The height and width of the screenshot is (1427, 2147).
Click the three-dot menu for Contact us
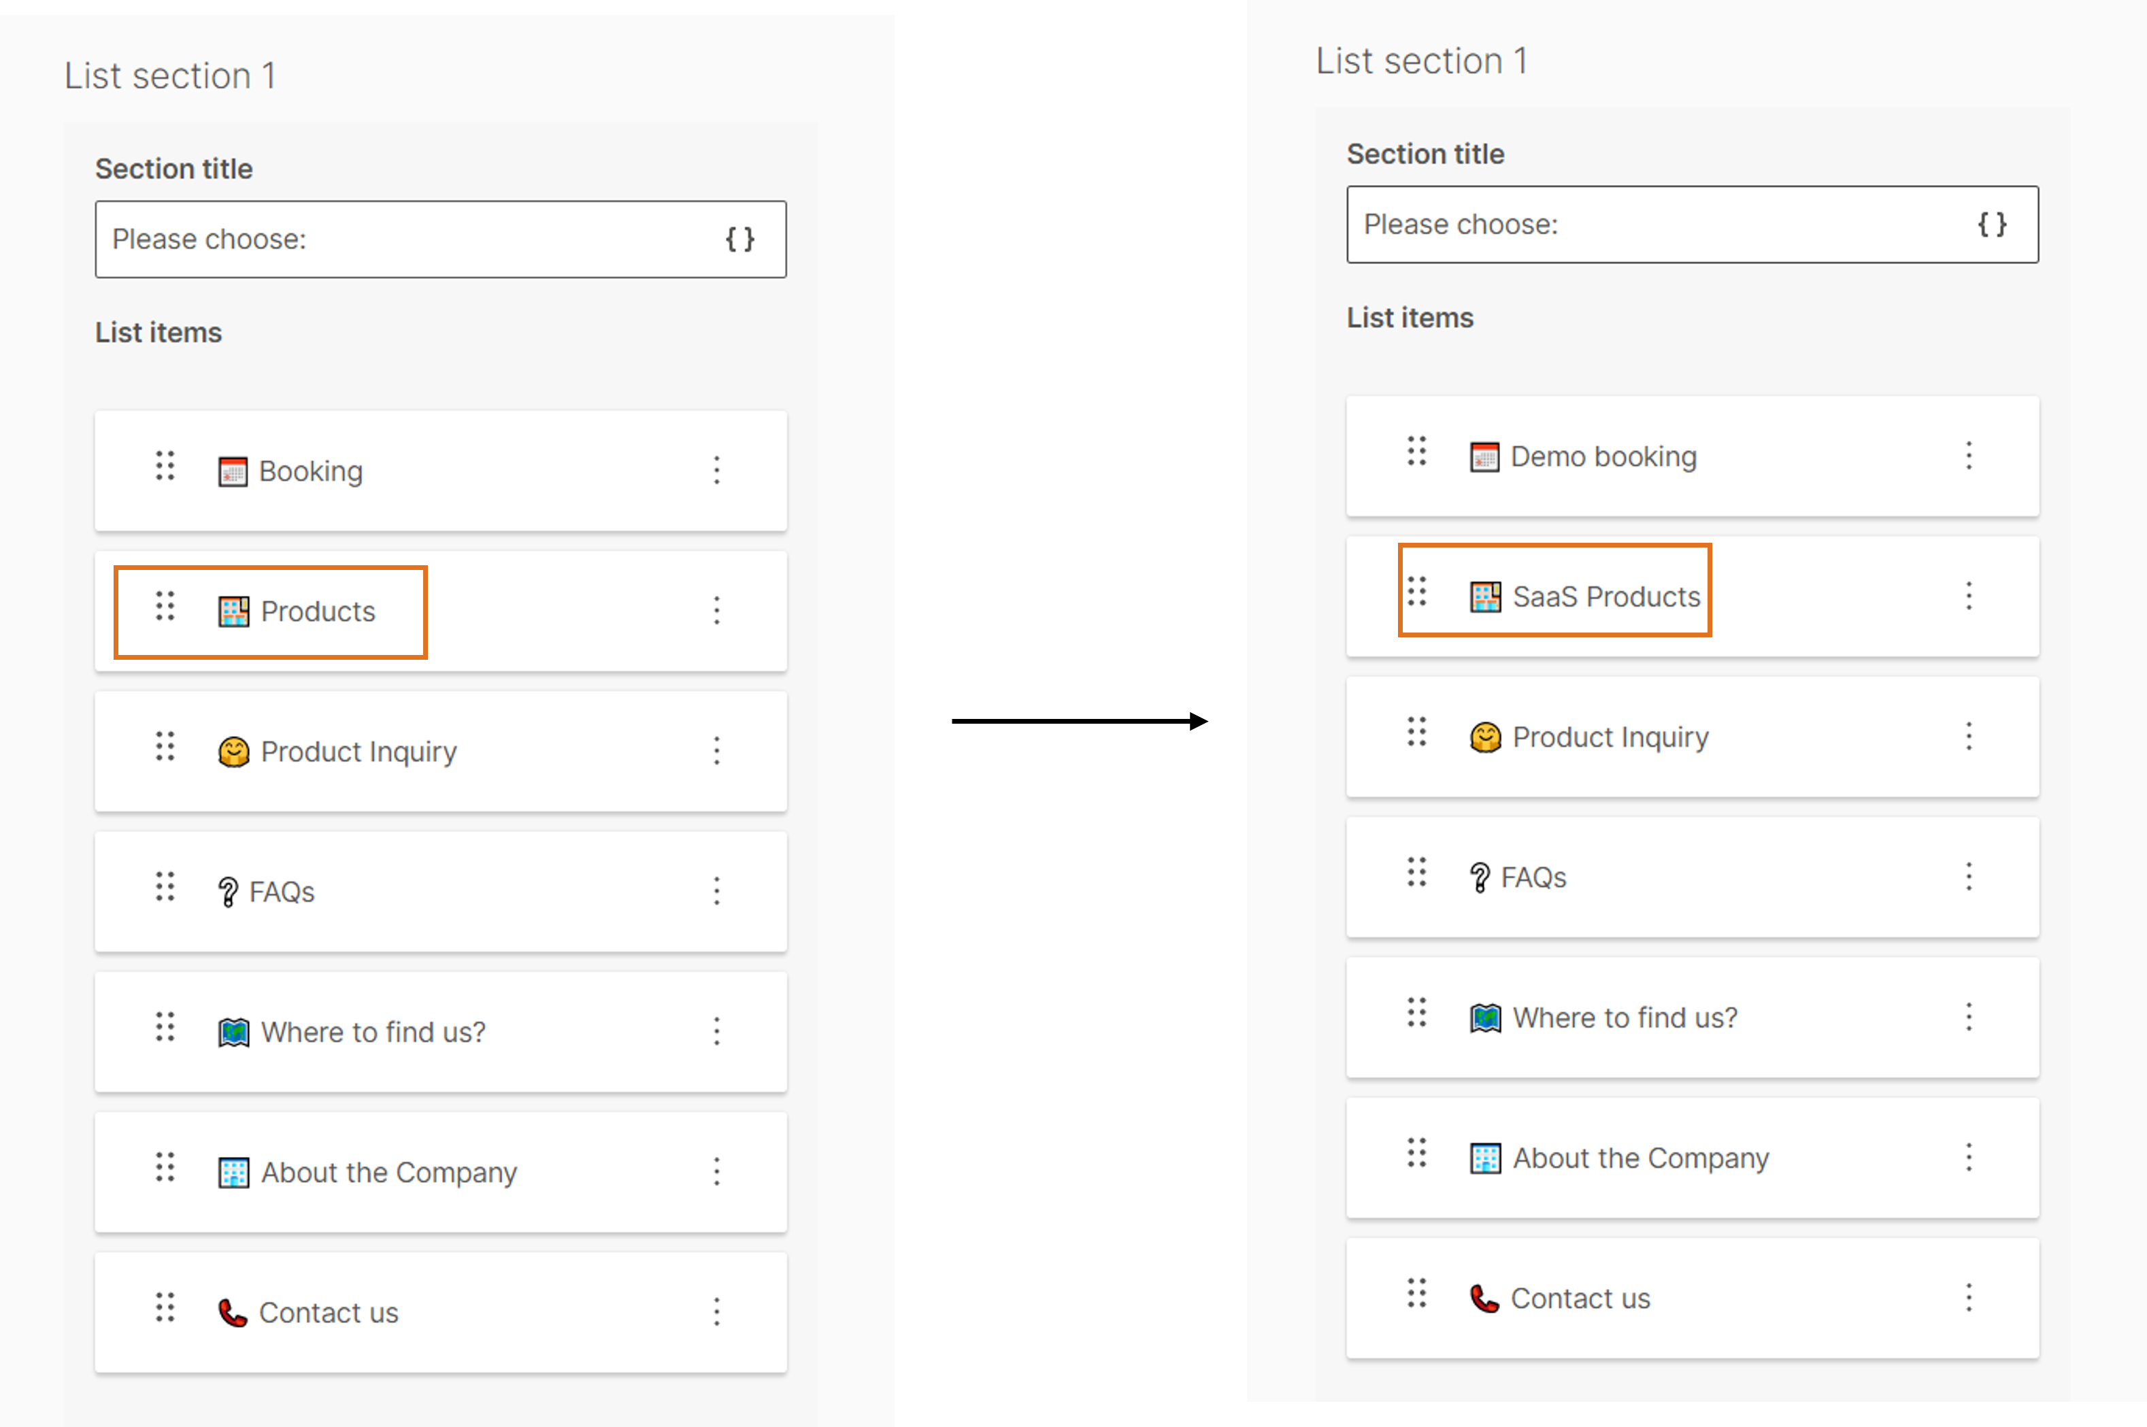(718, 1311)
